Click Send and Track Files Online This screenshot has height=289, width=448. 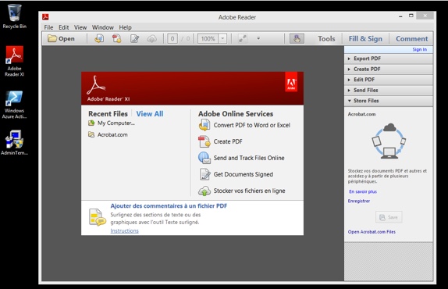point(249,158)
